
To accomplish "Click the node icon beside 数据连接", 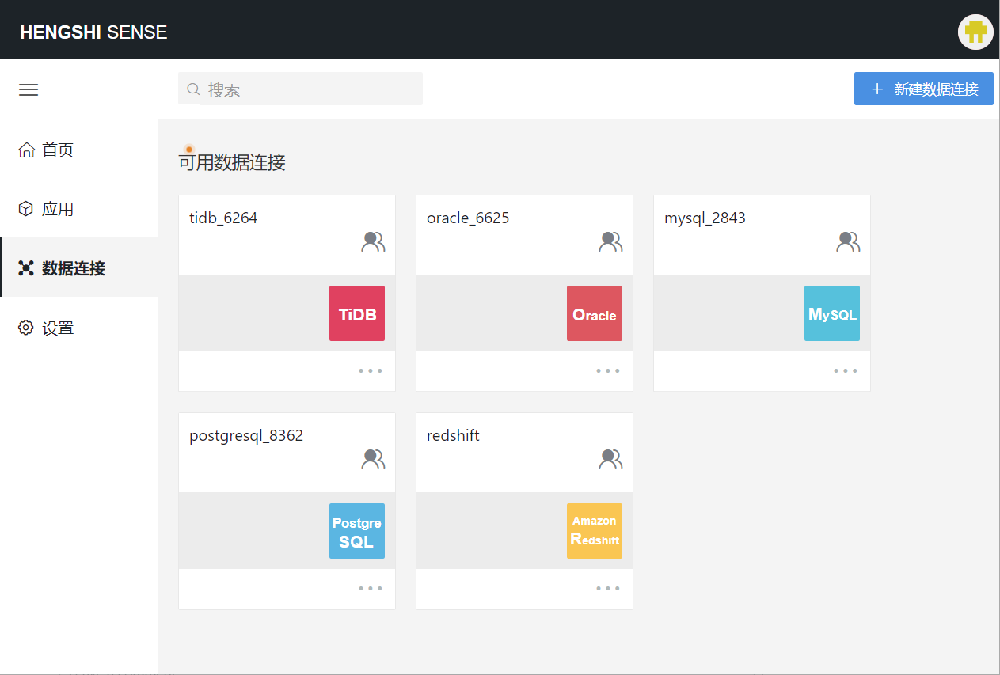I will click(27, 268).
